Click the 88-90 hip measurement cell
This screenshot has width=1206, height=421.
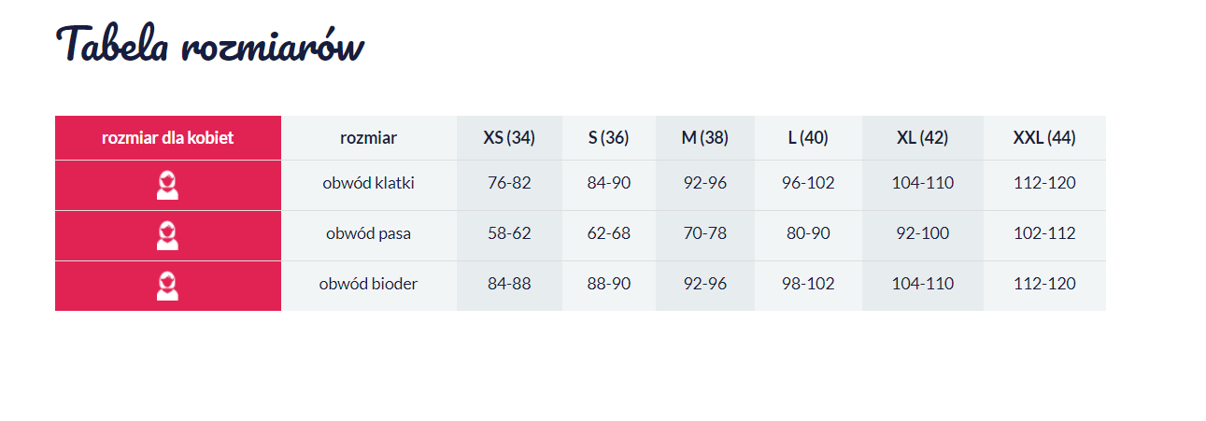tap(609, 284)
